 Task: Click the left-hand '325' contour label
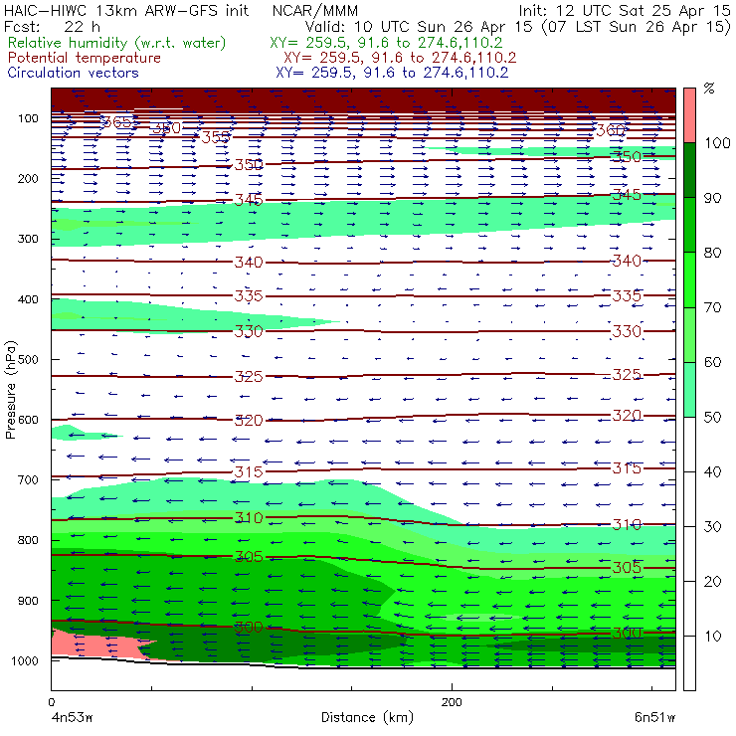click(249, 376)
